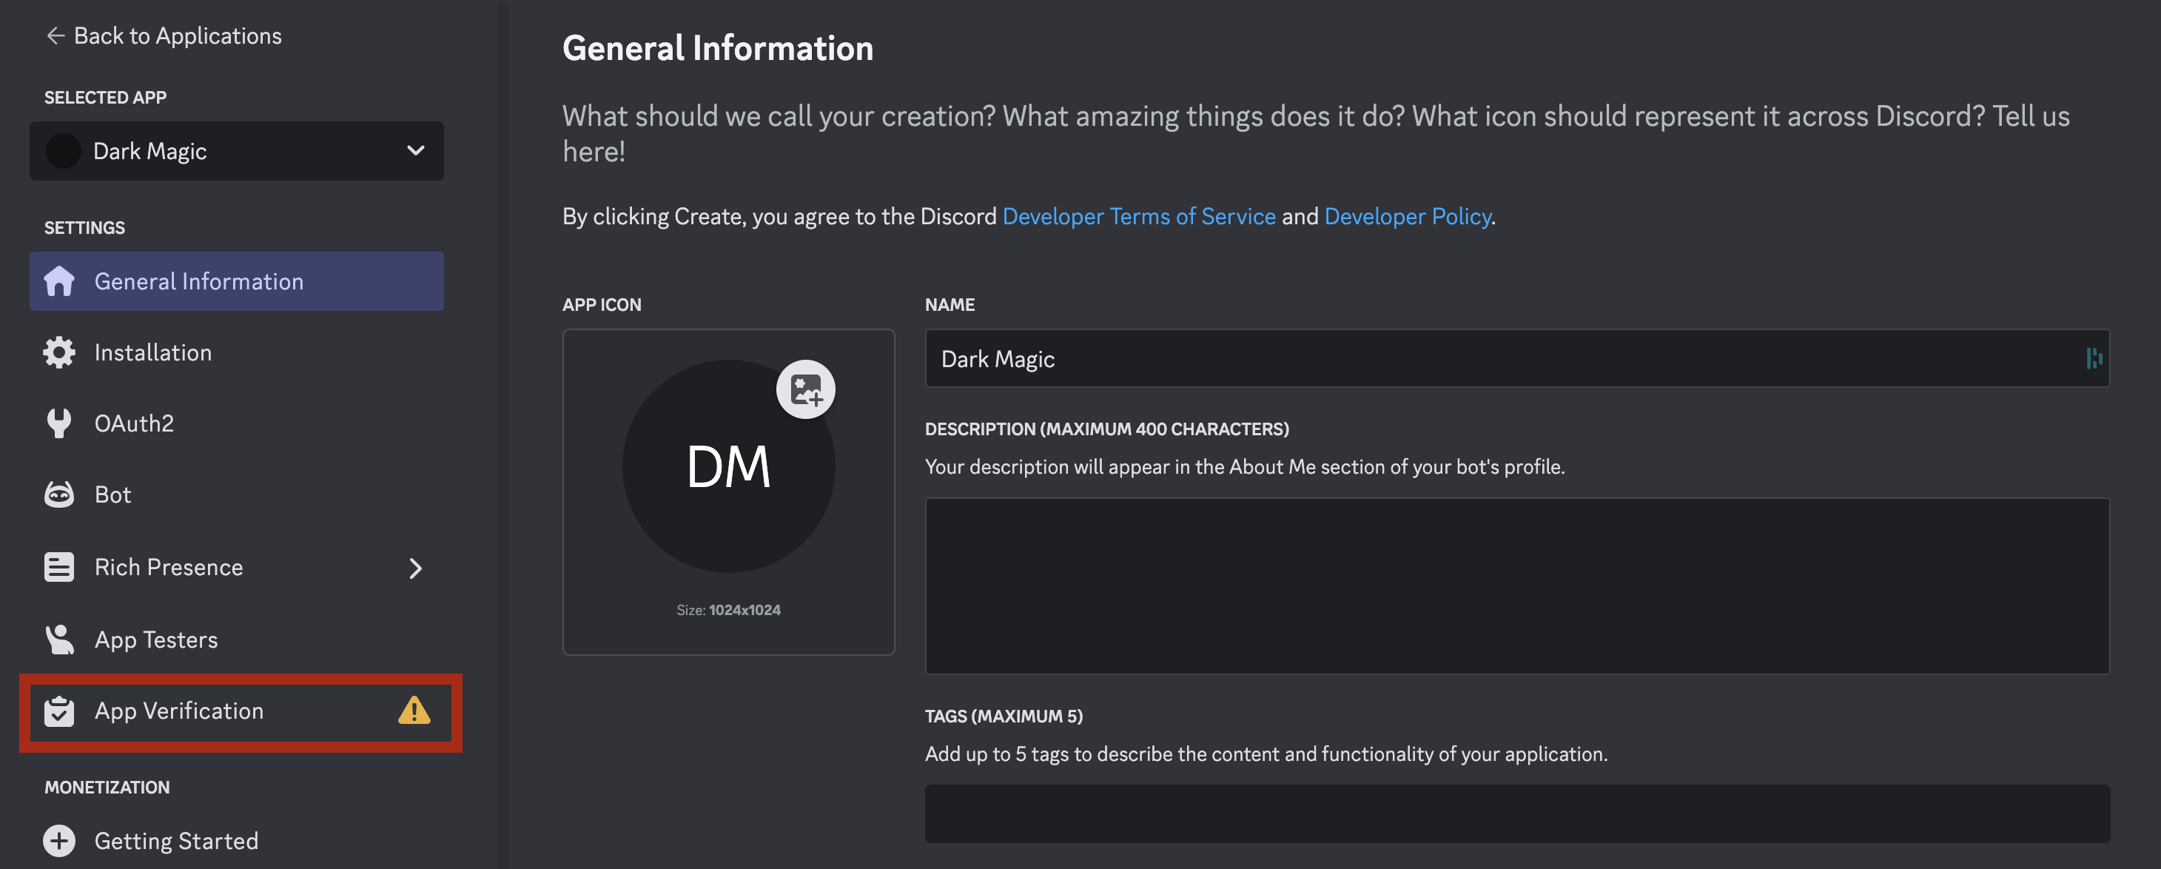Click the 'MONETIZATION' section heading
Viewport: 2161px width, 869px height.
(x=107, y=788)
